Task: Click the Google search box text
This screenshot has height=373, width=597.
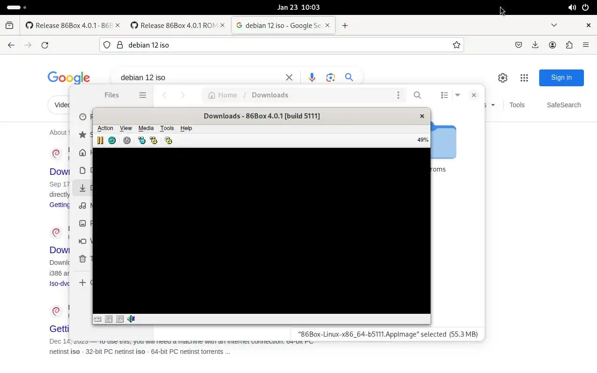Action: pos(143,78)
